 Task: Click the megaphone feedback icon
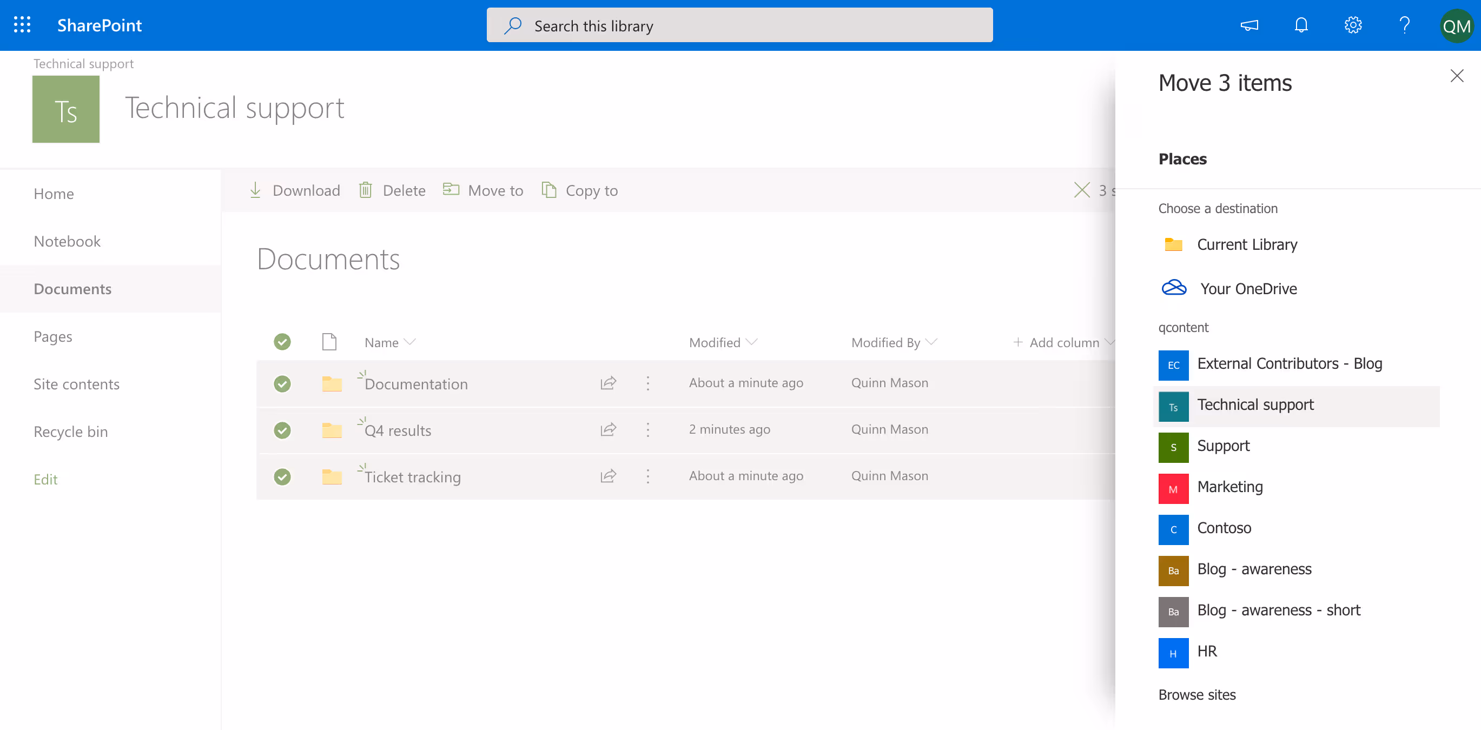click(x=1249, y=25)
